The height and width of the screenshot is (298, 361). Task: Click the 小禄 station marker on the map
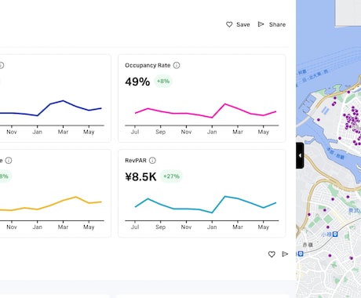(x=335, y=234)
